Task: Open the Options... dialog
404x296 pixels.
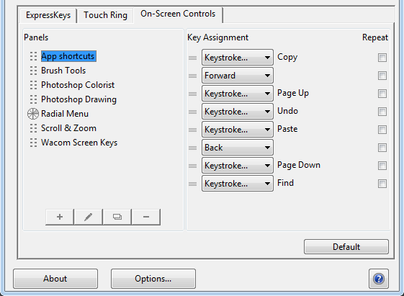Action: (153, 279)
